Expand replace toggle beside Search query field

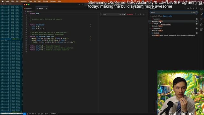pyautogui.click(x=149, y=12)
